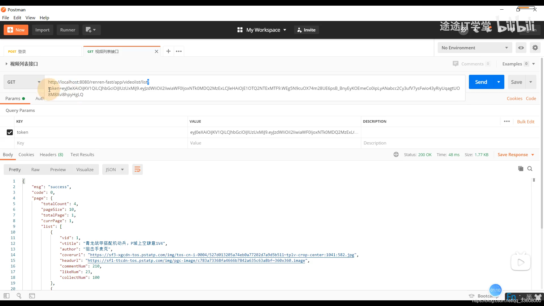This screenshot has height=306, width=544.
Task: Click the Params tab indicator dot
Action: (23, 98)
